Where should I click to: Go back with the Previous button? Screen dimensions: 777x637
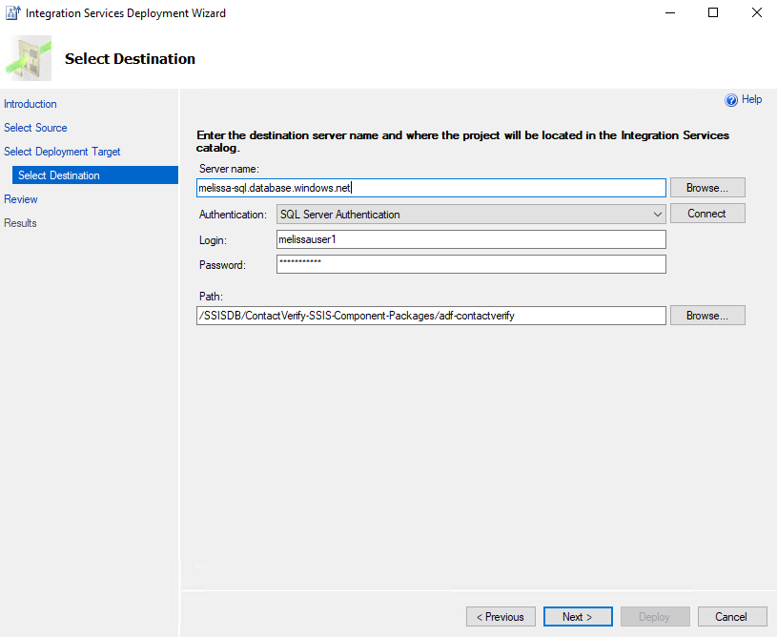click(501, 617)
